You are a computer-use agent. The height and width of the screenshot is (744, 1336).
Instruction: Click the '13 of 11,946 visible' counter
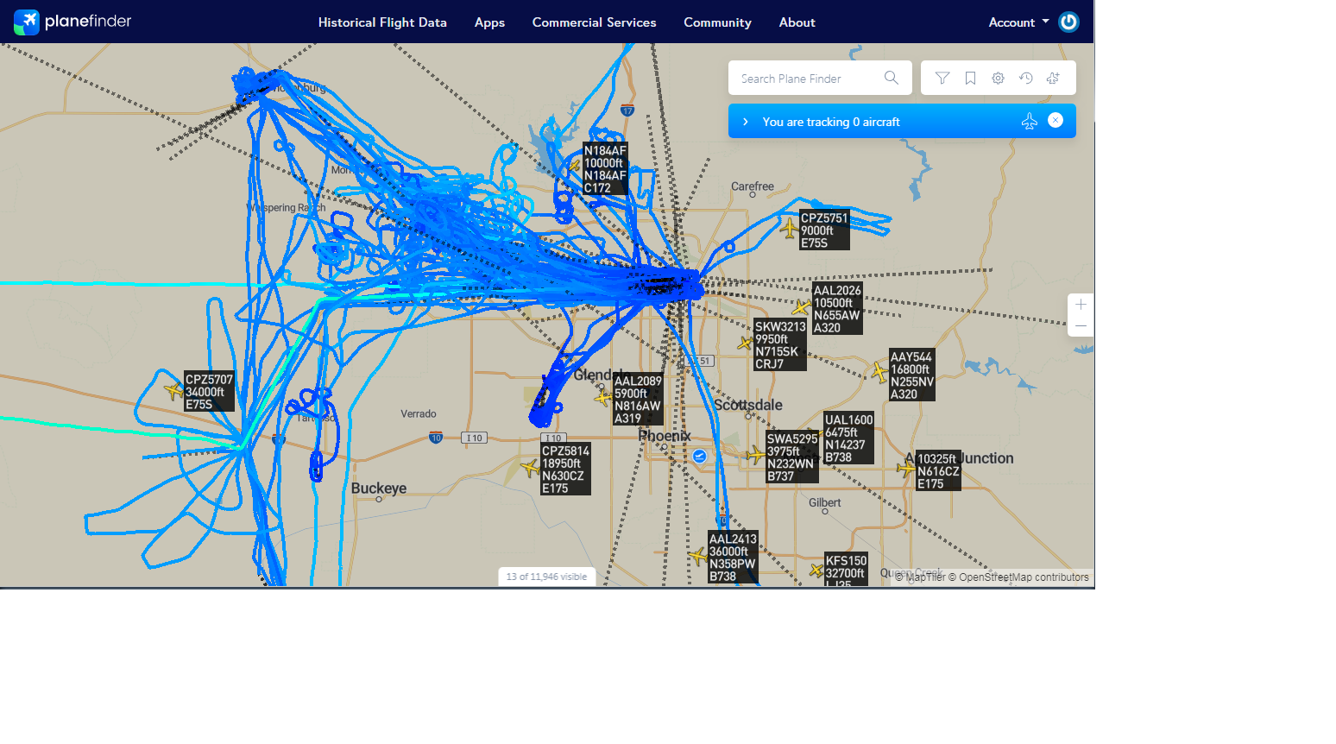tap(546, 577)
